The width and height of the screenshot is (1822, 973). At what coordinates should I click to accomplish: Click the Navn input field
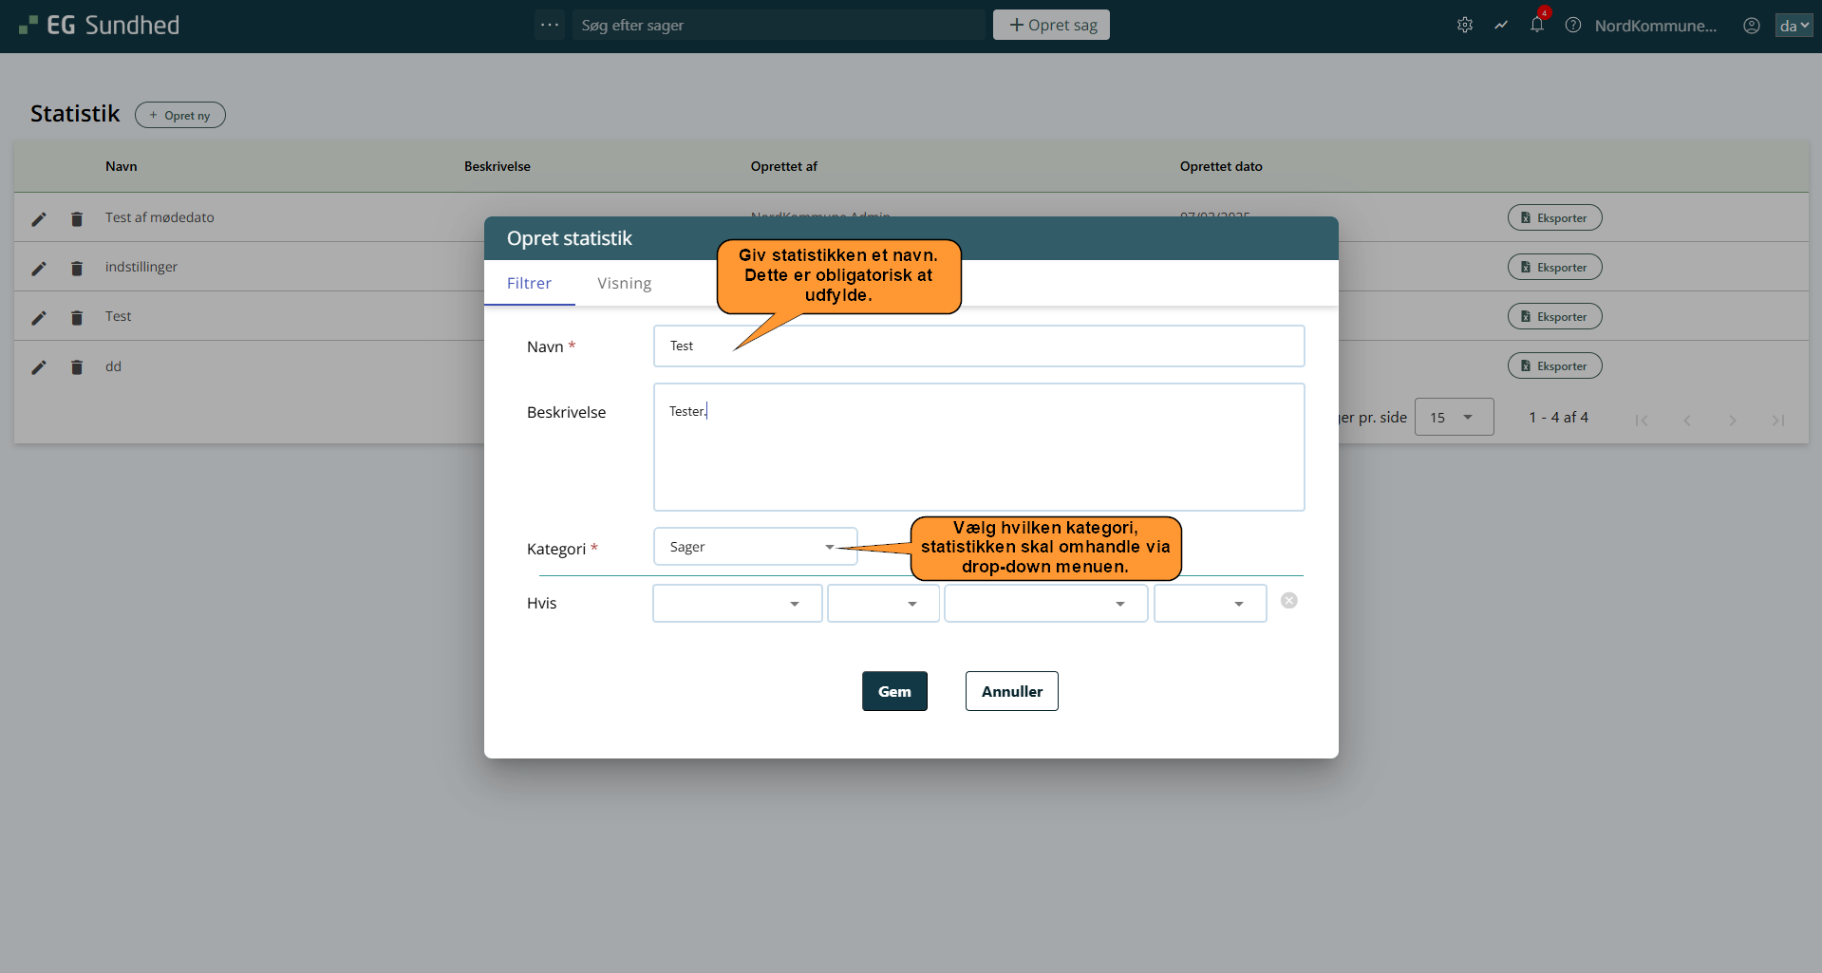(978, 346)
